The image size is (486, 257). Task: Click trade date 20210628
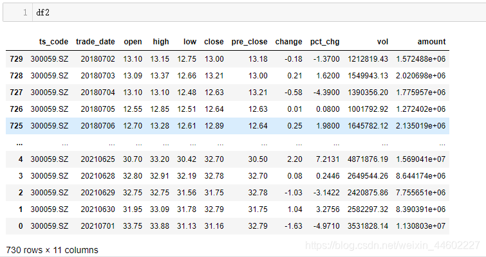[x=98, y=175]
